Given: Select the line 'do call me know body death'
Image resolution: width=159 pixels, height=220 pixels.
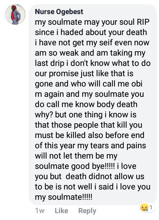Looking at the screenshot, I should pos(86,105).
